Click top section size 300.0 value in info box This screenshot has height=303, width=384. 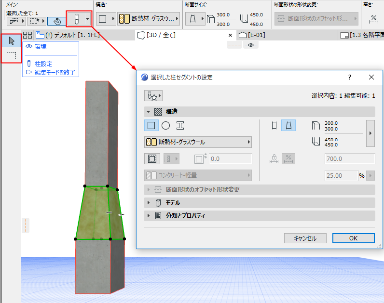(223, 14)
